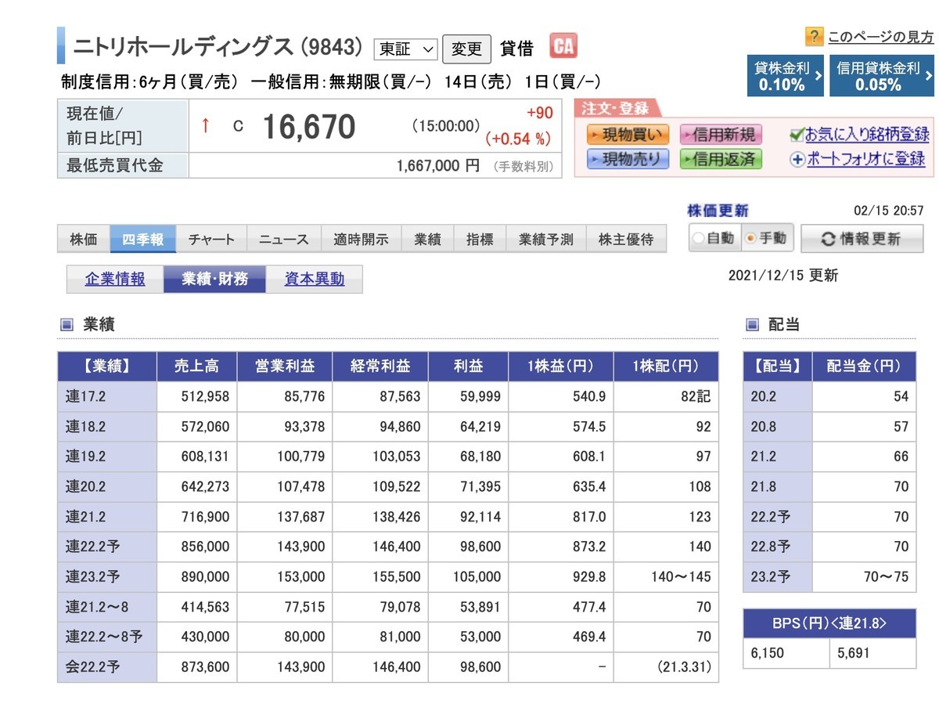Image resolution: width=939 pixels, height=704 pixels.
Task: Click the checkmark icon beside お気に入り銘柄登録
Action: [797, 134]
